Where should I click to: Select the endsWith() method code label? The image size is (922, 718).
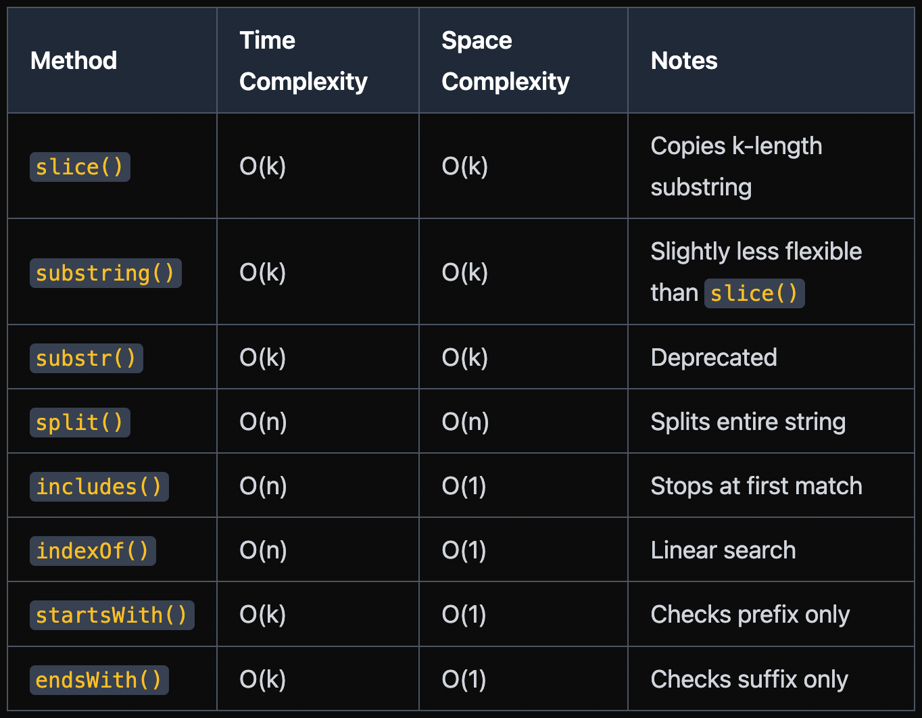tap(99, 680)
